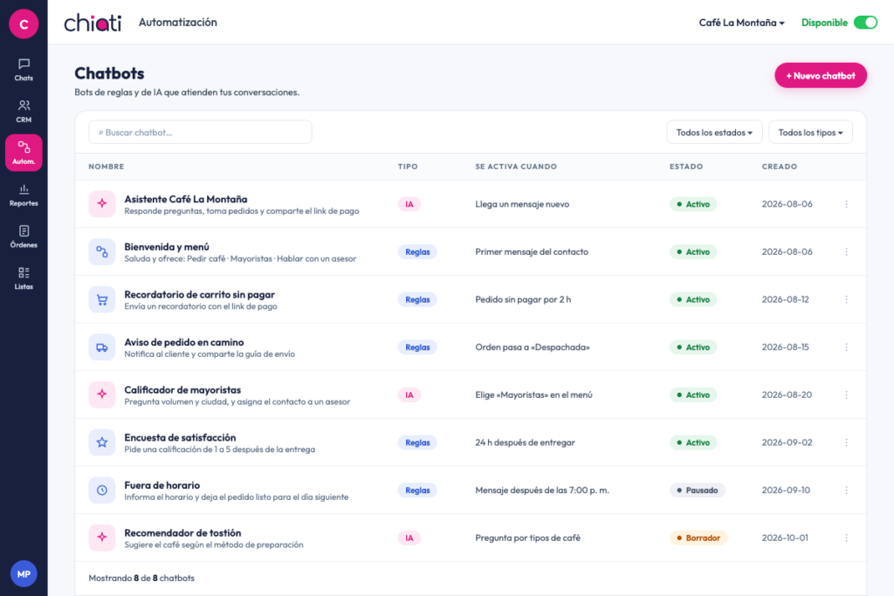
Task: Click Reglas badge on Fuera de horario row
Action: (x=417, y=490)
